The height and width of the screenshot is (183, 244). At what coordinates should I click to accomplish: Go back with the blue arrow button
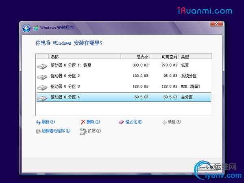26,28
